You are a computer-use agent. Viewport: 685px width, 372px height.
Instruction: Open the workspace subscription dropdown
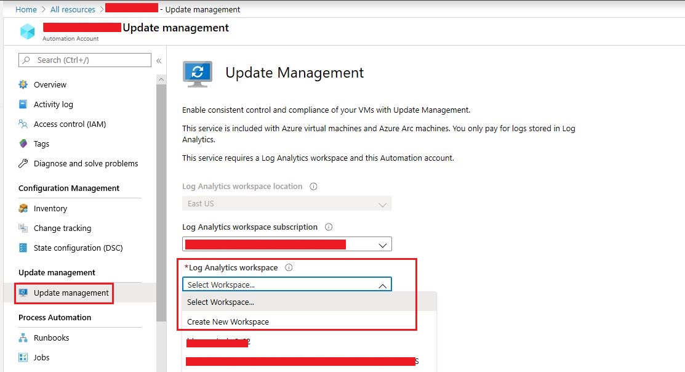tap(287, 244)
